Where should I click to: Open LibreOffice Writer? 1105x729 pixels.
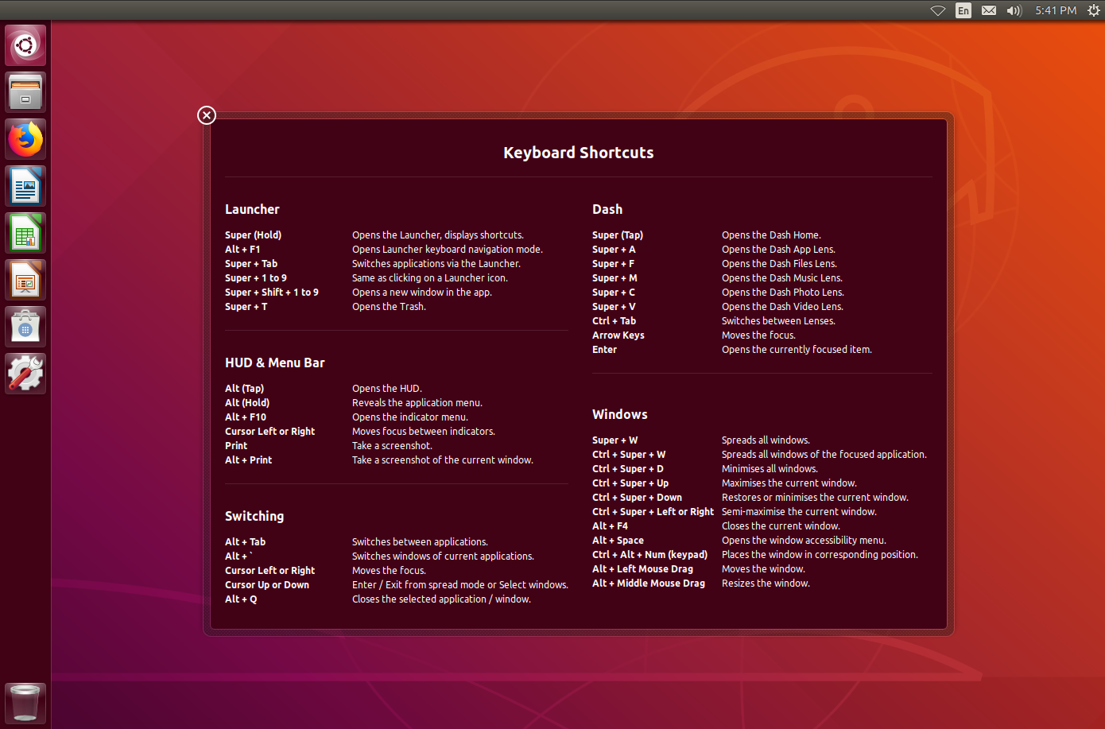point(25,185)
